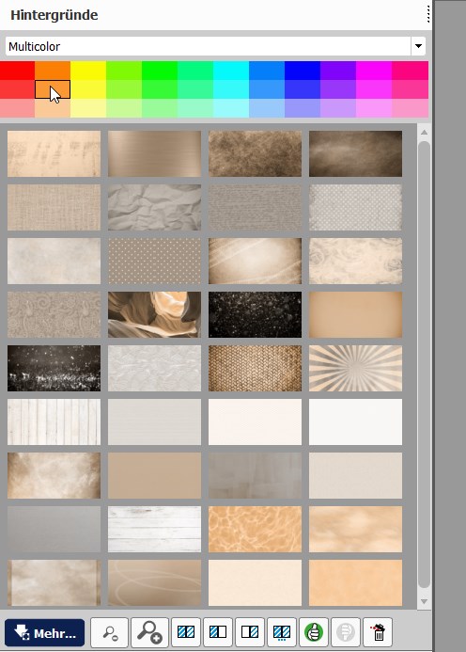Click the Mehr... download button
This screenshot has width=466, height=652.
[44, 632]
